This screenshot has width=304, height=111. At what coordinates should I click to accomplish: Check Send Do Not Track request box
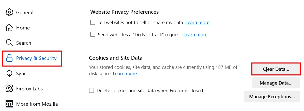click(x=93, y=35)
